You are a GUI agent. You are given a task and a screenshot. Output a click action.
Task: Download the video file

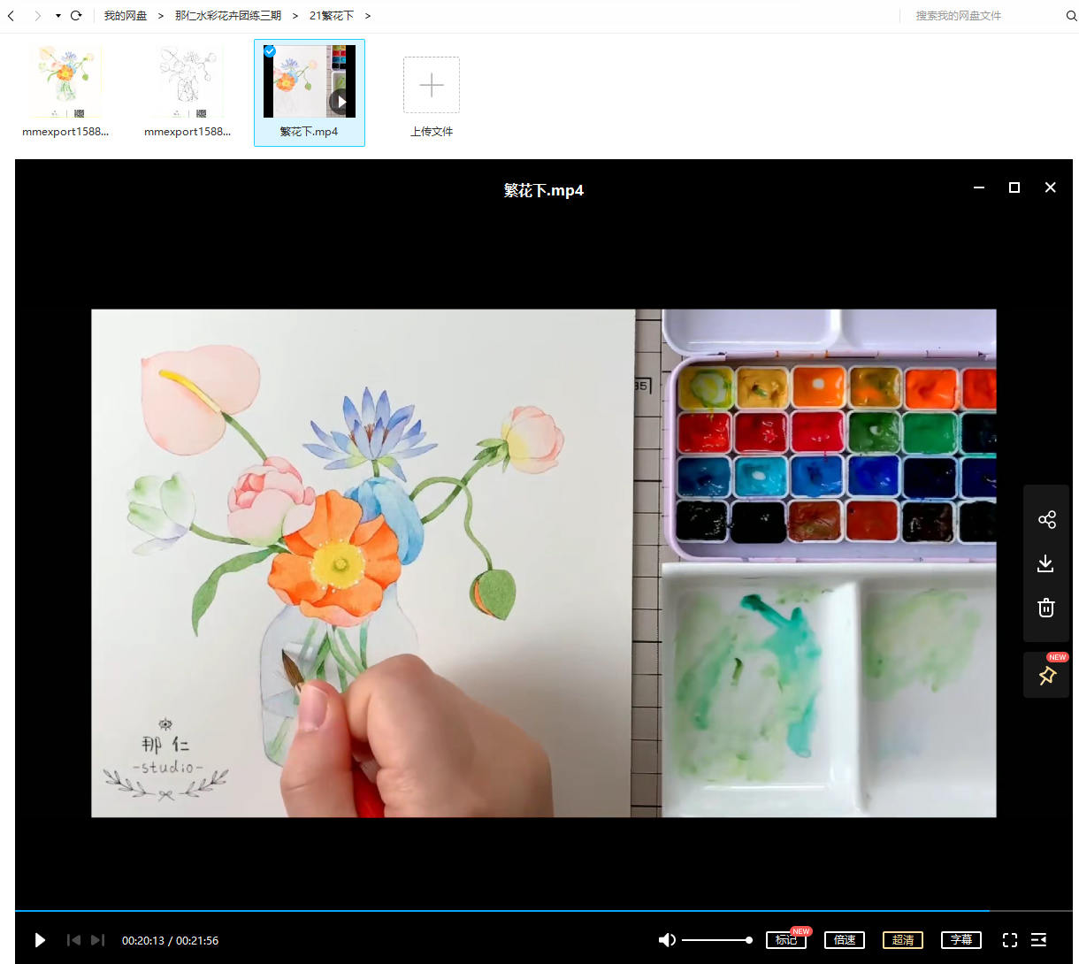[x=1045, y=563]
